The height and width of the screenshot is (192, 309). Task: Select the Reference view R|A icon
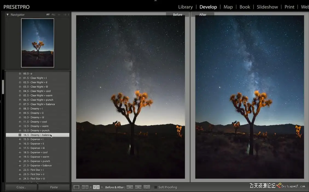85,187
